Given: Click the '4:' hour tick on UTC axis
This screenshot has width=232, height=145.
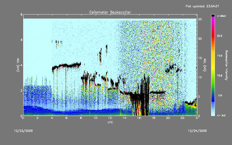Looking at the screenshot, I should (x=52, y=118).
